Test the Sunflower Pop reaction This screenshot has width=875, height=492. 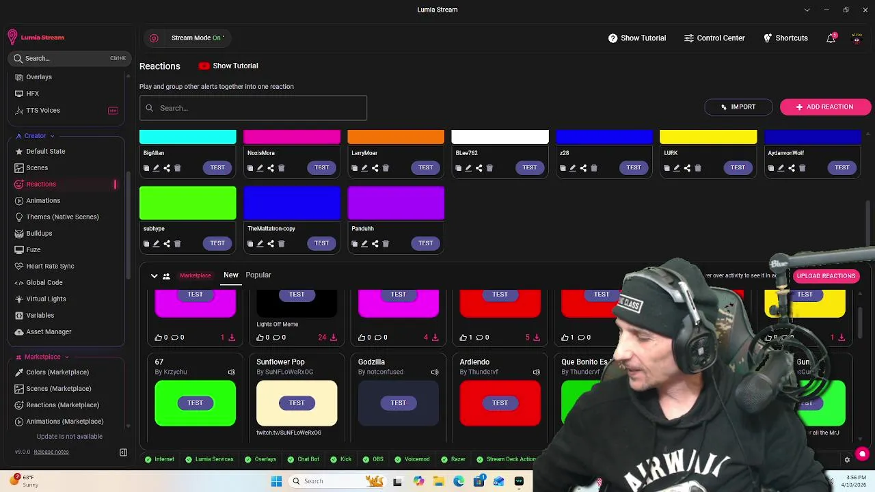pos(297,403)
